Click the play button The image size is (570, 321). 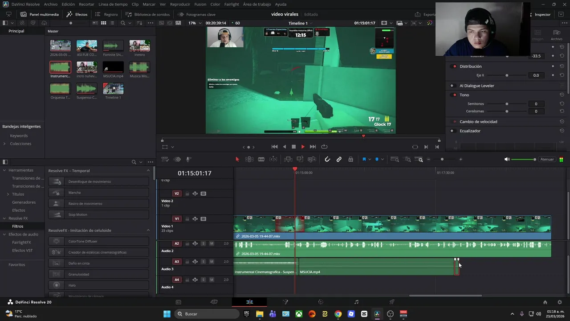point(303,147)
